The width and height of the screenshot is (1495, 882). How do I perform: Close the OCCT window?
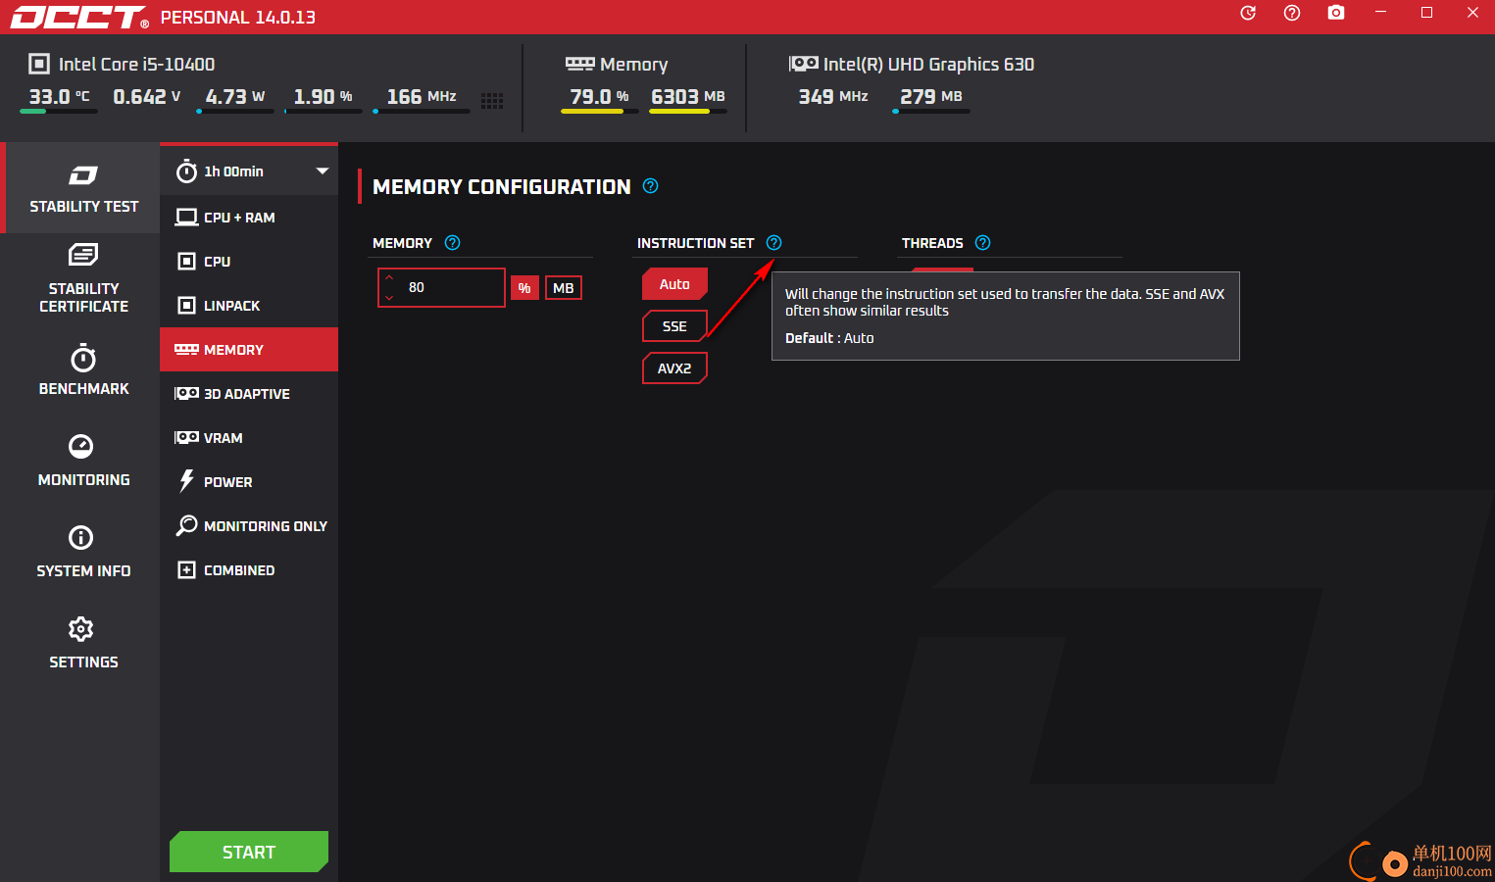pos(1472,13)
